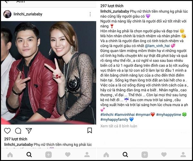The width and height of the screenshot is (193, 161).
Task: Open activity heart in left bottom bar
Action: [x=68, y=155]
